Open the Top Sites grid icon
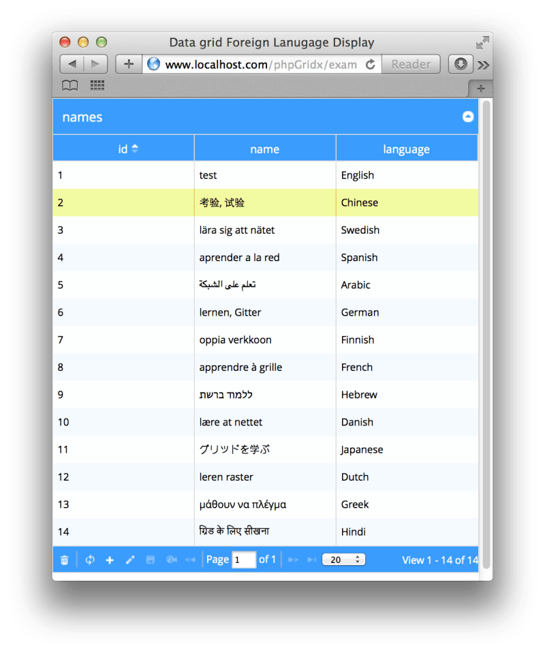545x653 pixels. (96, 85)
